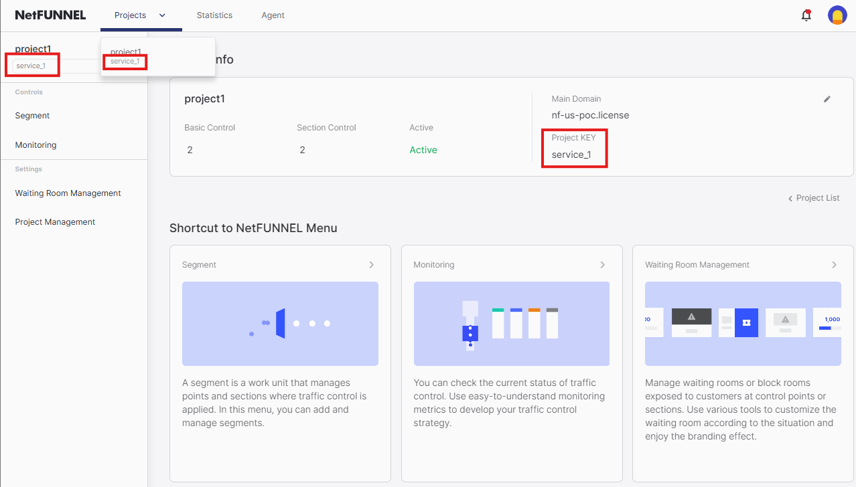
Task: Select service_1 from the open dropdown
Action: 125,61
